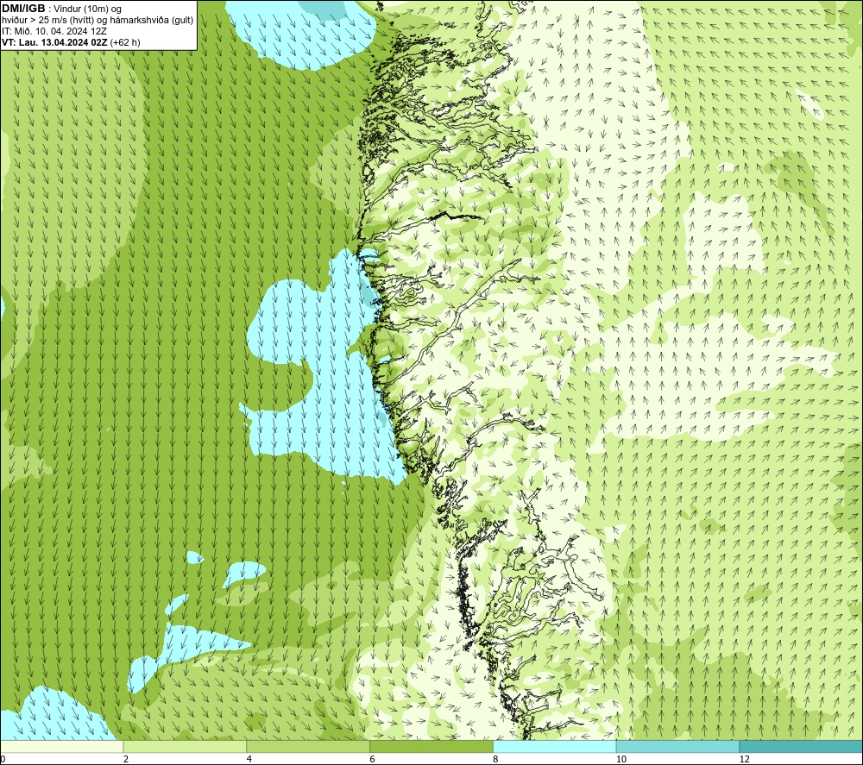This screenshot has width=863, height=765.
Task: Click the '12' scale label
Action: 745,759
